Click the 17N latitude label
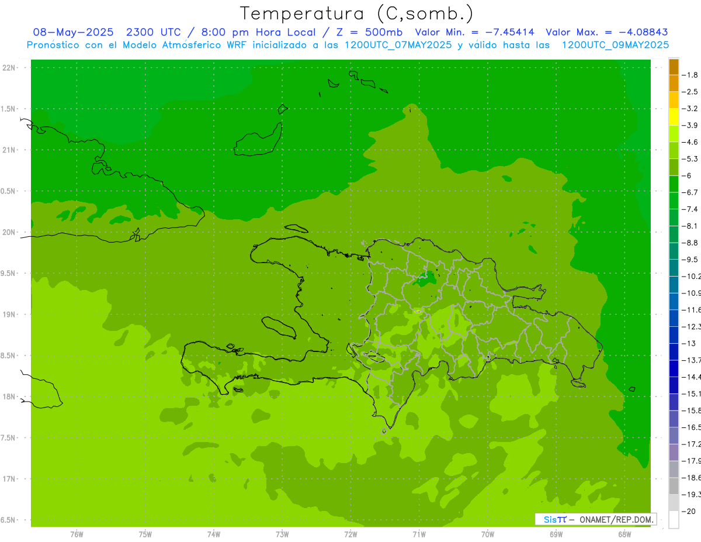 pos(9,479)
